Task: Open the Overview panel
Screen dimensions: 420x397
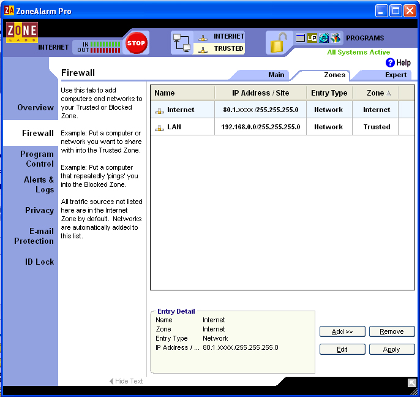Action: (x=36, y=107)
